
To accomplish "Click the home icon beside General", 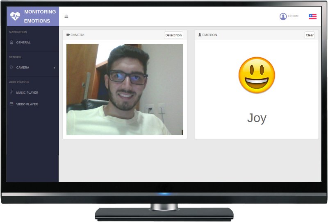I will click(x=11, y=42).
